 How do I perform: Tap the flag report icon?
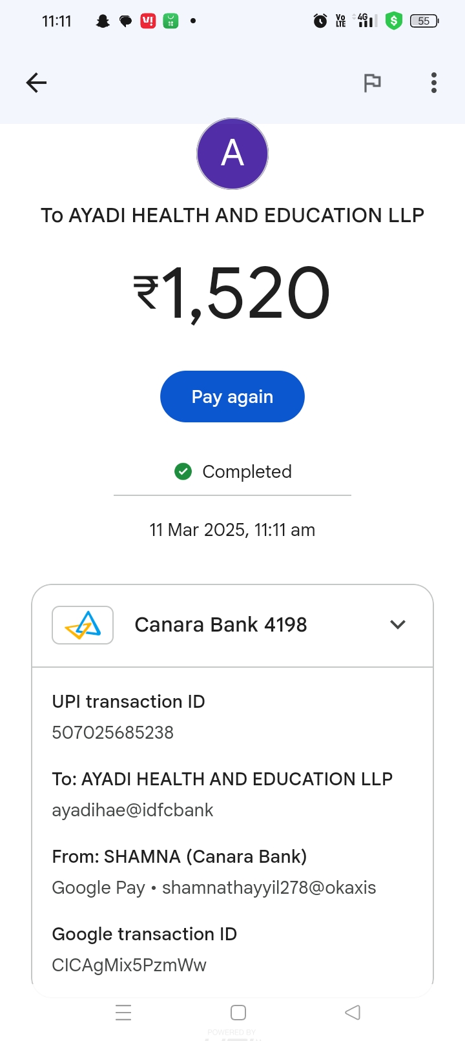pyautogui.click(x=372, y=83)
